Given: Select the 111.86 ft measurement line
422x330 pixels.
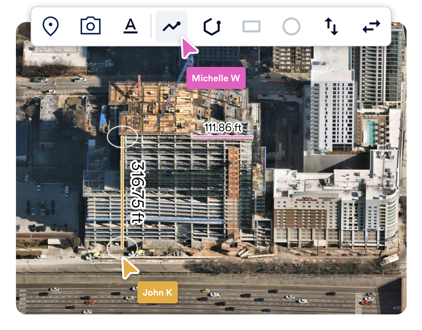Looking at the screenshot, I should click(223, 137).
